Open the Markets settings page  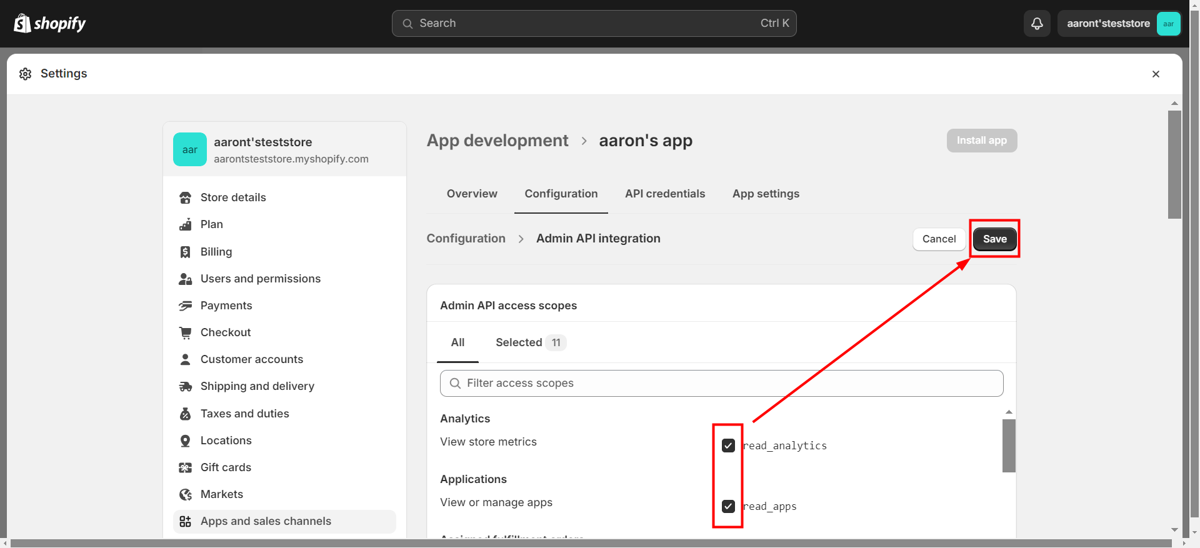coord(284,494)
